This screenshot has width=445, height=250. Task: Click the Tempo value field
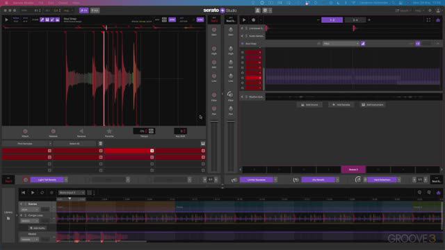tap(144, 131)
